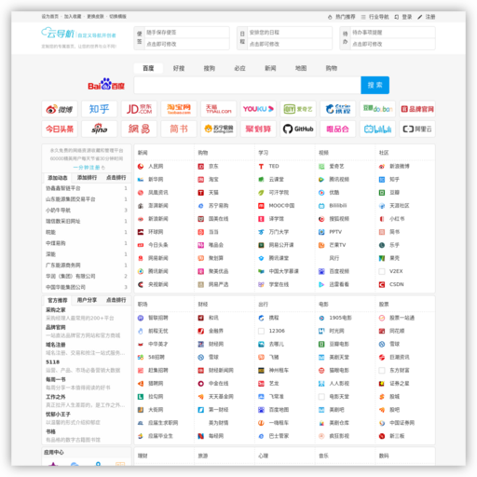Click the Baidu logo beside search box
The width and height of the screenshot is (477, 477).
coord(106,85)
